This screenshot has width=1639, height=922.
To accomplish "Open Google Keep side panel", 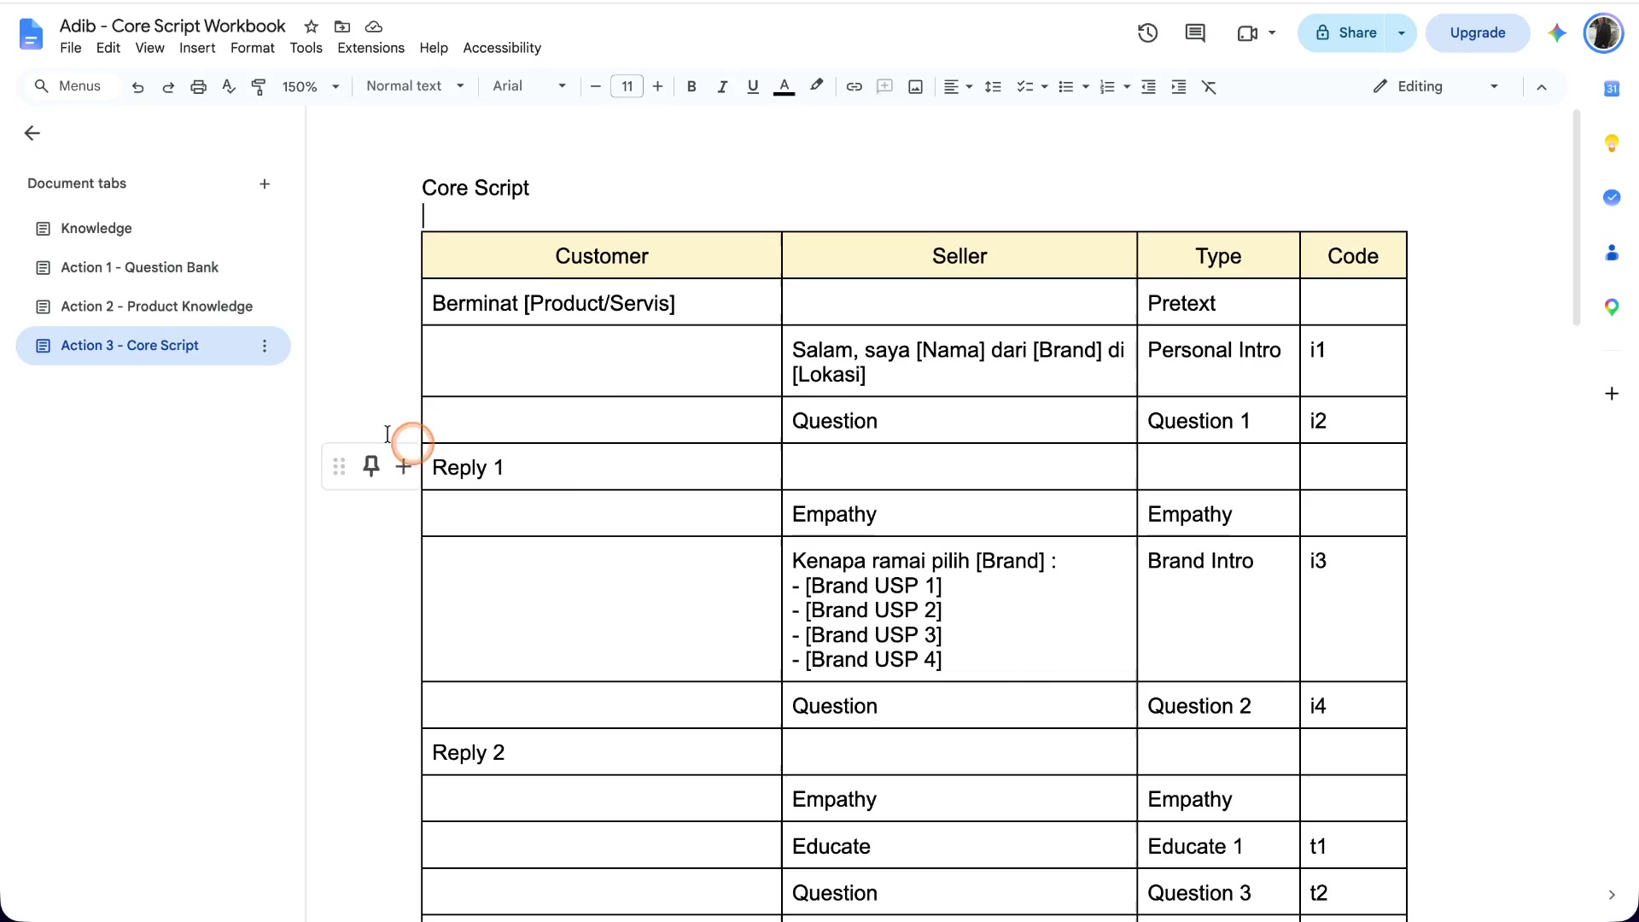I will click(x=1612, y=143).
